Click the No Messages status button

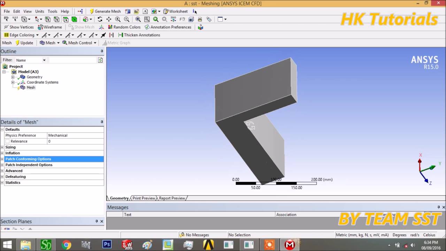[x=194, y=235]
